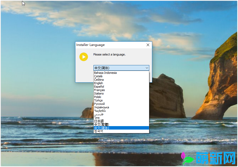This screenshot has height=167, width=238.
Task: Select Polski from the language list
Action: (121, 97)
